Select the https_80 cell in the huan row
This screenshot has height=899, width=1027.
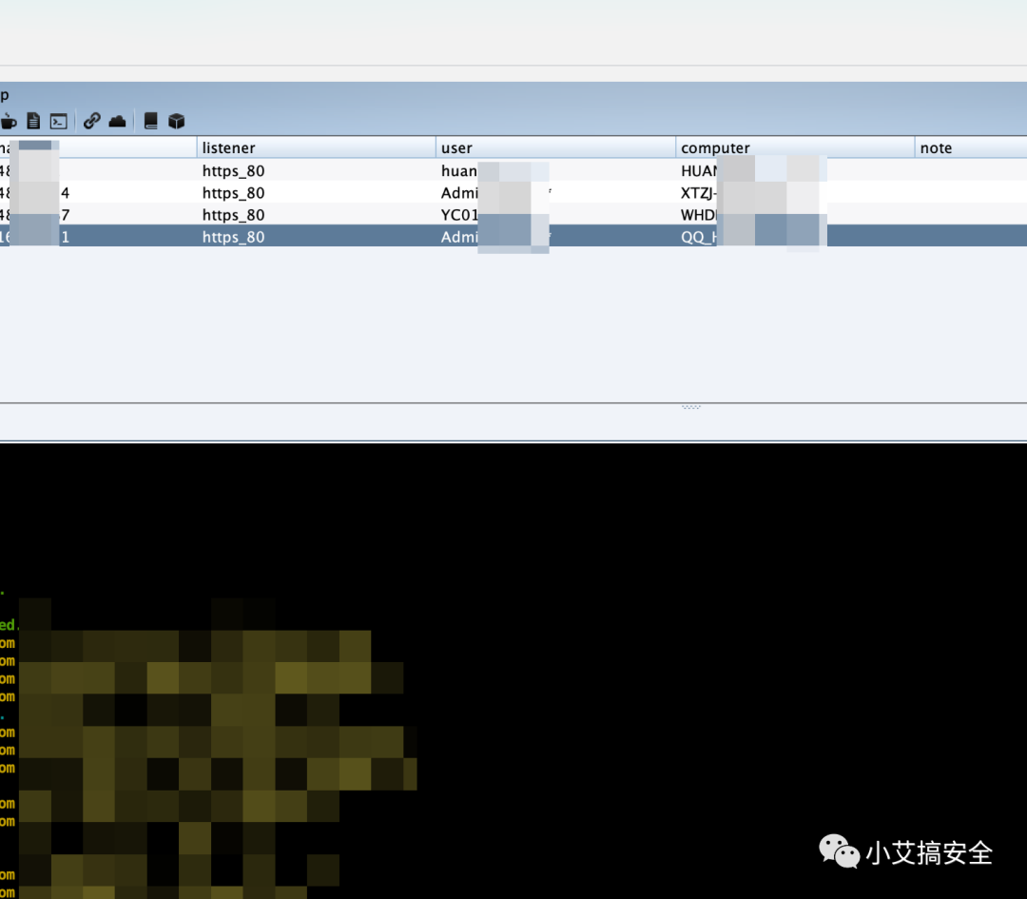(x=317, y=171)
